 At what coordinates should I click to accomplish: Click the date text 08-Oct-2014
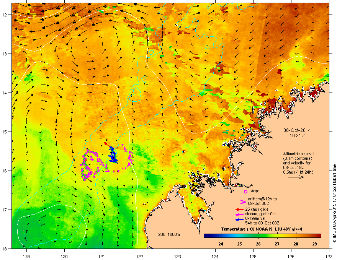[x=297, y=130]
